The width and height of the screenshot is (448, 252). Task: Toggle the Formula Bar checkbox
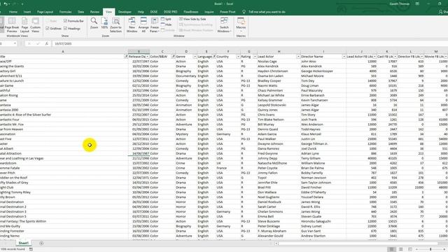click(65, 21)
